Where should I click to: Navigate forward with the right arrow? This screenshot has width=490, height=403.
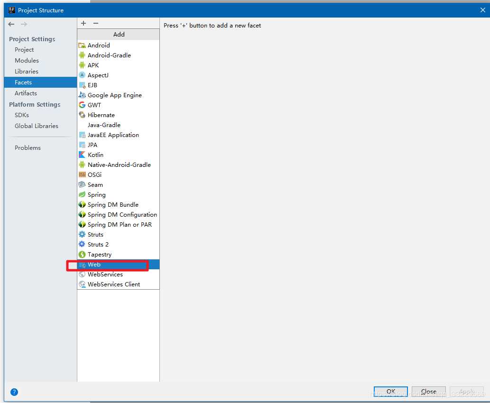[x=24, y=24]
